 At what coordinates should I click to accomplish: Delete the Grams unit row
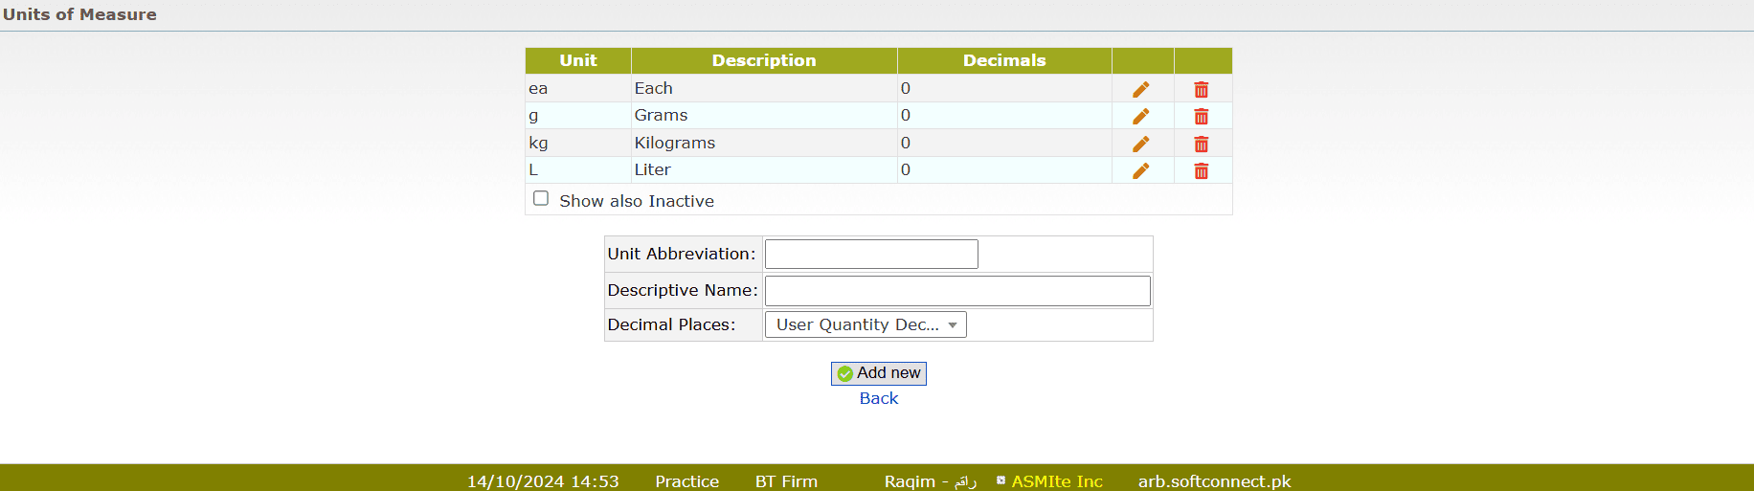tap(1201, 116)
